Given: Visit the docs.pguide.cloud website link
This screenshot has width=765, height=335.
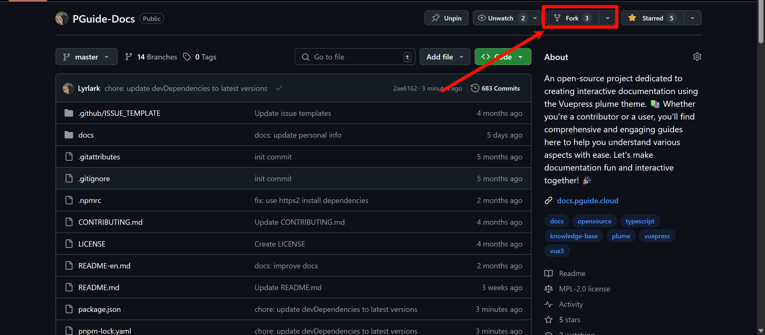Looking at the screenshot, I should click(x=587, y=201).
